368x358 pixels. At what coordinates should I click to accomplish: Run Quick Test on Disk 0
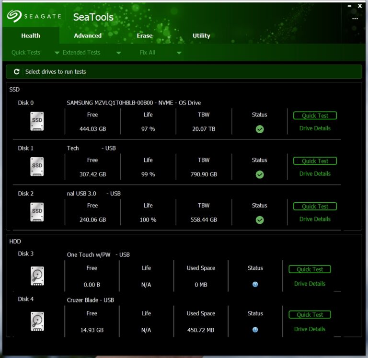315,115
